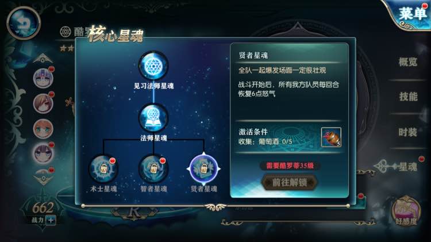
Task: Expand character list with up chevron
Action: [43, 58]
